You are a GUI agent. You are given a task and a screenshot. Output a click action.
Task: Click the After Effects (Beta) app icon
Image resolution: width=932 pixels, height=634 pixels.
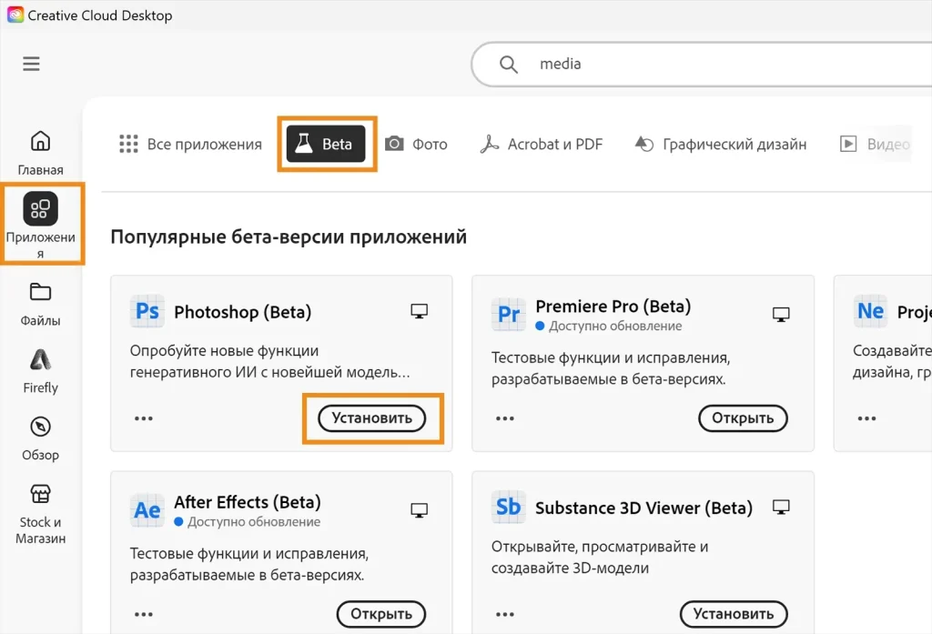(147, 509)
